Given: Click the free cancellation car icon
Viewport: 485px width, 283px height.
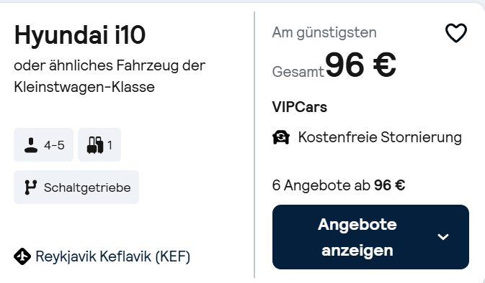Looking at the screenshot, I should point(281,137).
